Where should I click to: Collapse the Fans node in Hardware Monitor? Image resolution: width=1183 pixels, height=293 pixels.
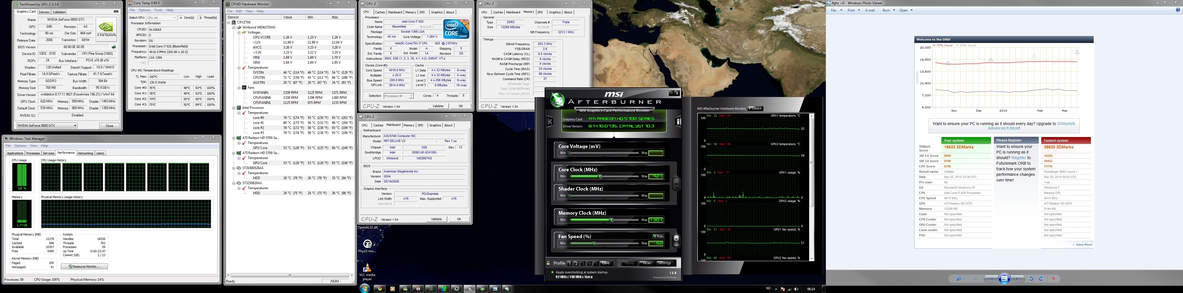click(239, 87)
